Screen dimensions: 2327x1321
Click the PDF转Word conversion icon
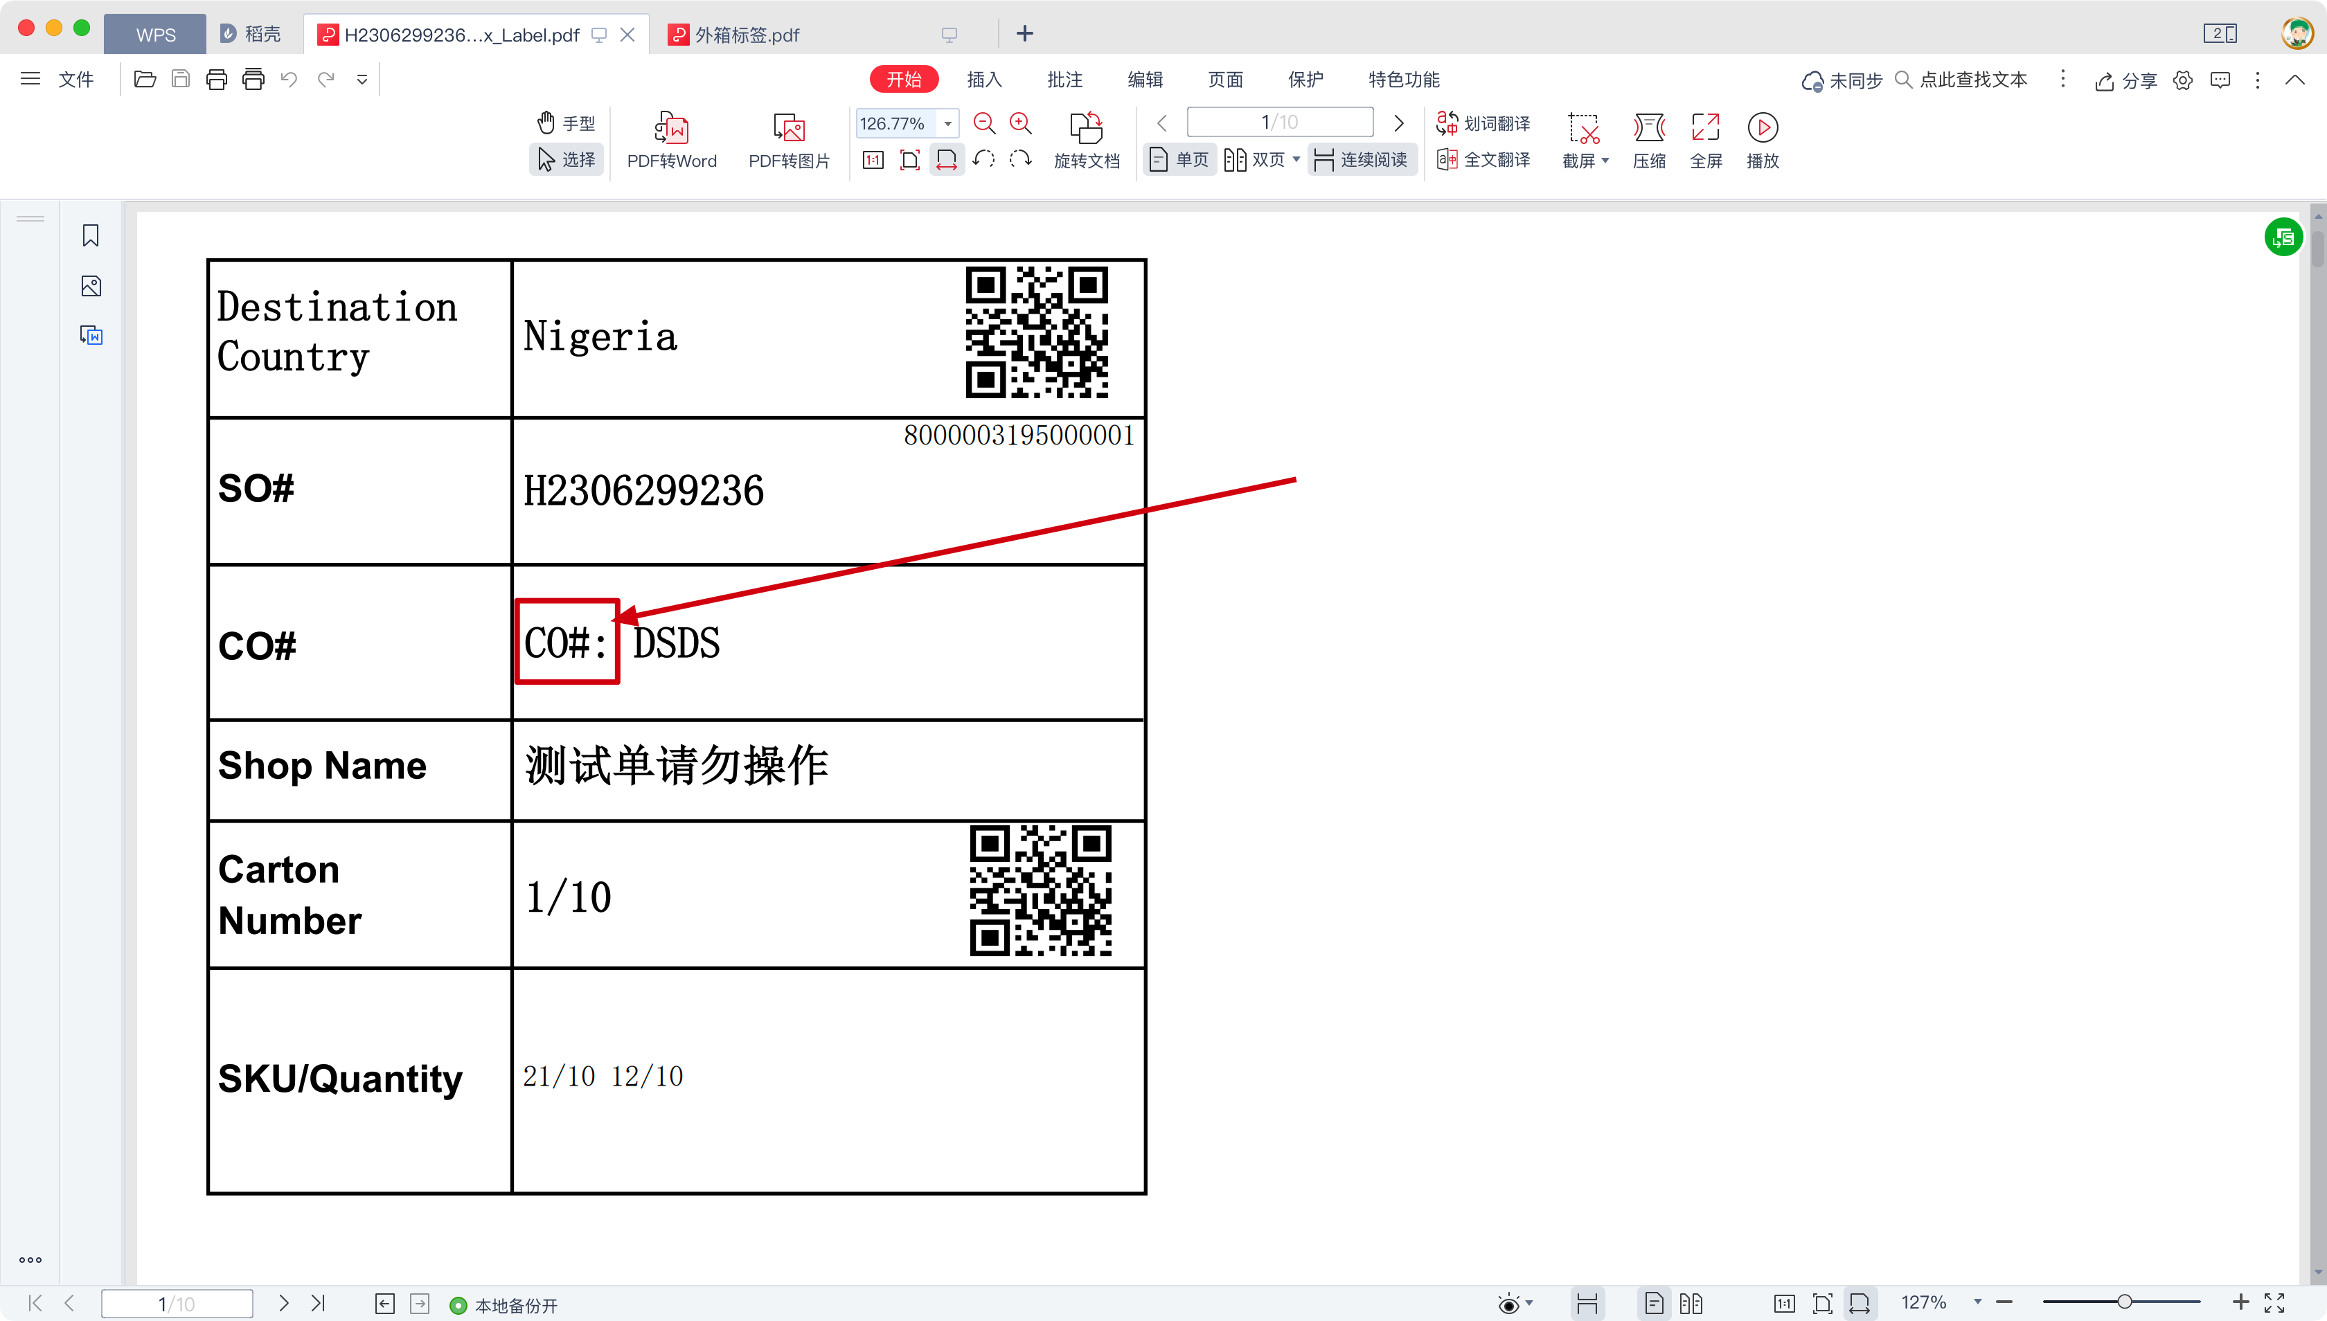coord(672,129)
